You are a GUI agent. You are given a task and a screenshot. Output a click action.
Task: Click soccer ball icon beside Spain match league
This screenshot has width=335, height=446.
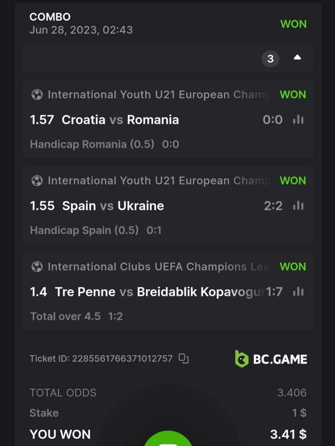point(37,181)
